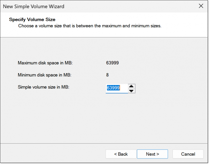This screenshot has height=164, width=209.
Task: Click the Next button to continue
Action: 152,154
